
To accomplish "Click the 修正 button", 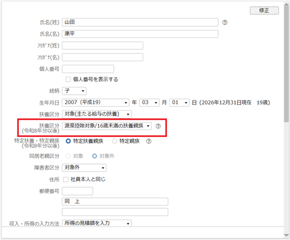I will tap(264, 10).
